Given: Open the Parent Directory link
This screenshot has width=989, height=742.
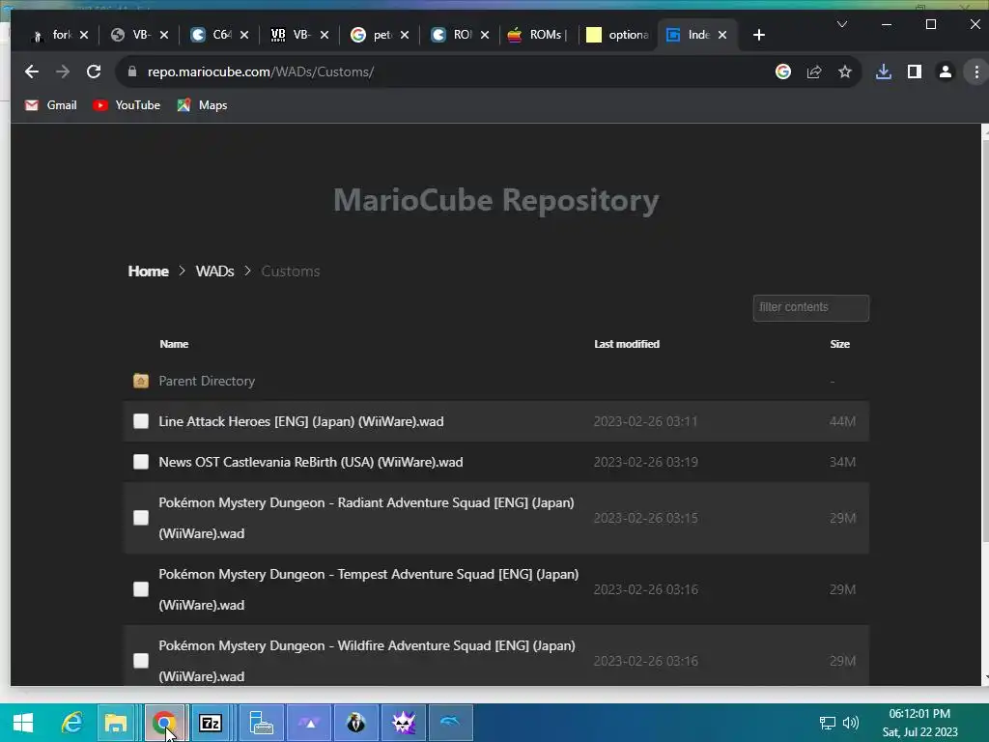Looking at the screenshot, I should 207,381.
